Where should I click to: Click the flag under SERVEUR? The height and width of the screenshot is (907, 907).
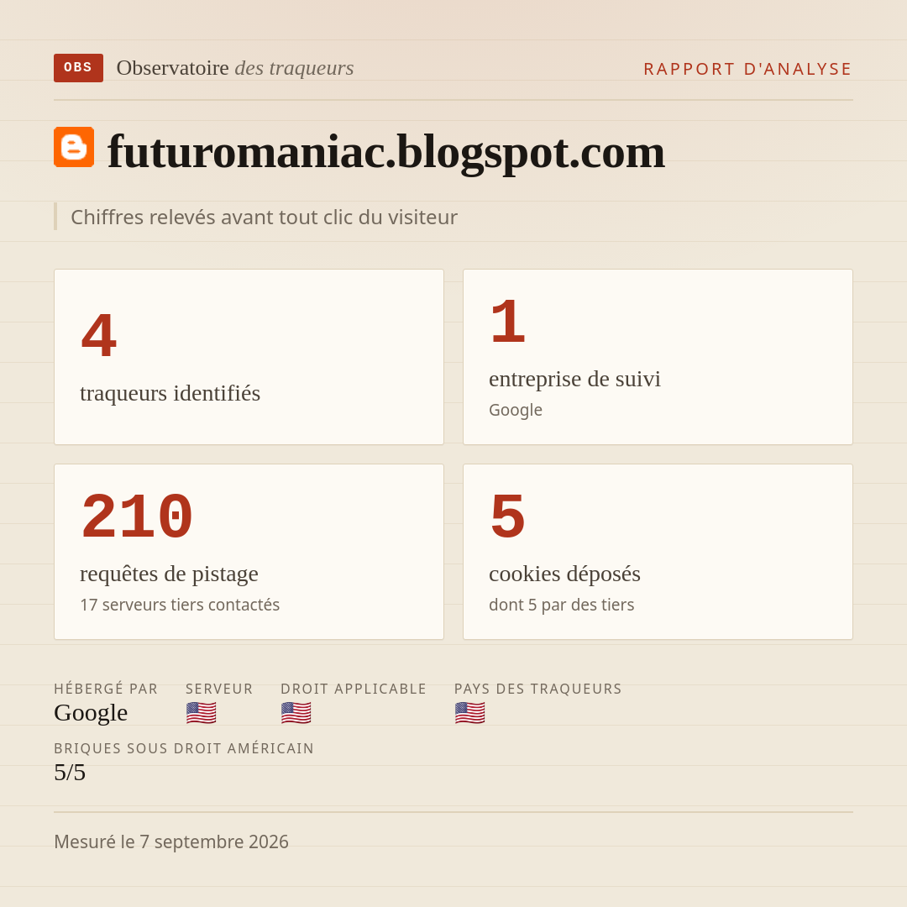coord(202,713)
